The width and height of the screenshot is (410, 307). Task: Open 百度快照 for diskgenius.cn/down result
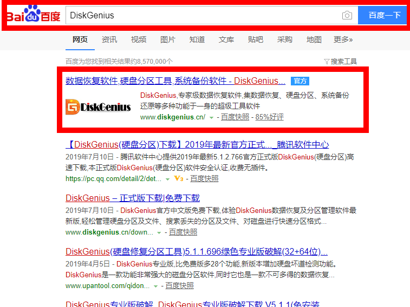(x=183, y=232)
